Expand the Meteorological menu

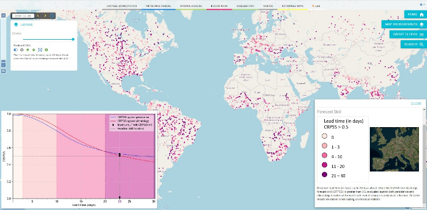(x=158, y=6)
